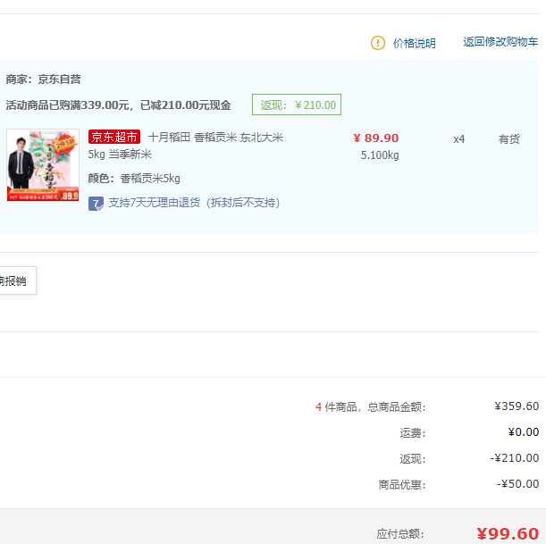Click the 应付总额 payable total ¥99.60
The height and width of the screenshot is (544, 546).
pos(507,533)
